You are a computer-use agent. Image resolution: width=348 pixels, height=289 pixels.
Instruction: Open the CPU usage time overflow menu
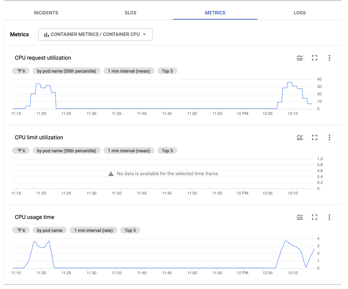tap(329, 217)
